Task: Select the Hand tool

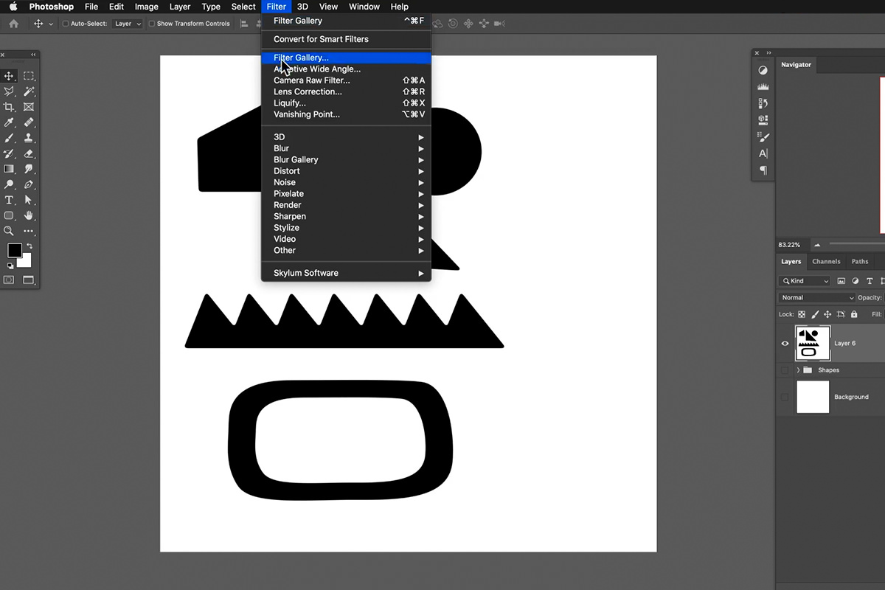Action: click(29, 215)
